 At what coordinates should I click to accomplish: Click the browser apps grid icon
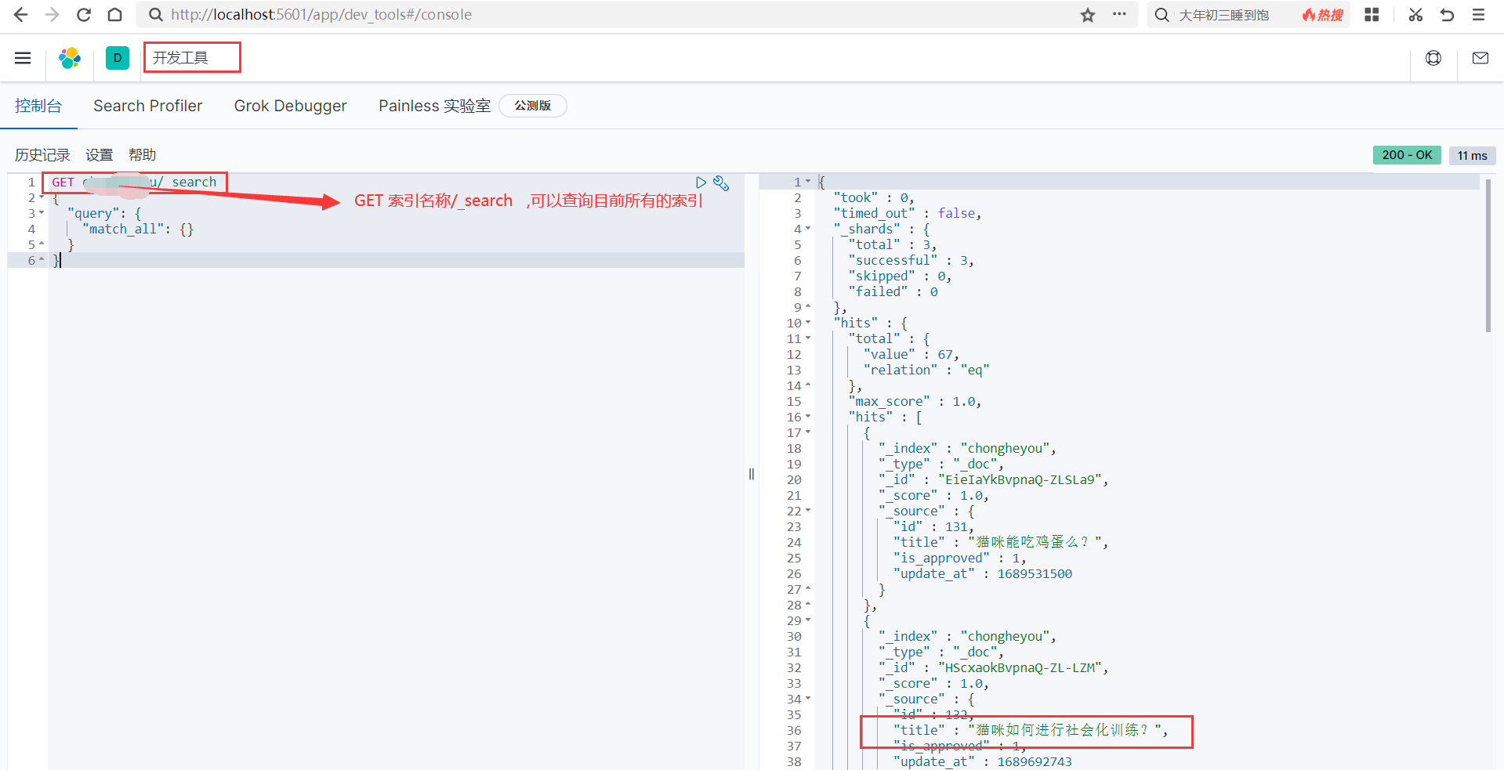pos(1372,15)
